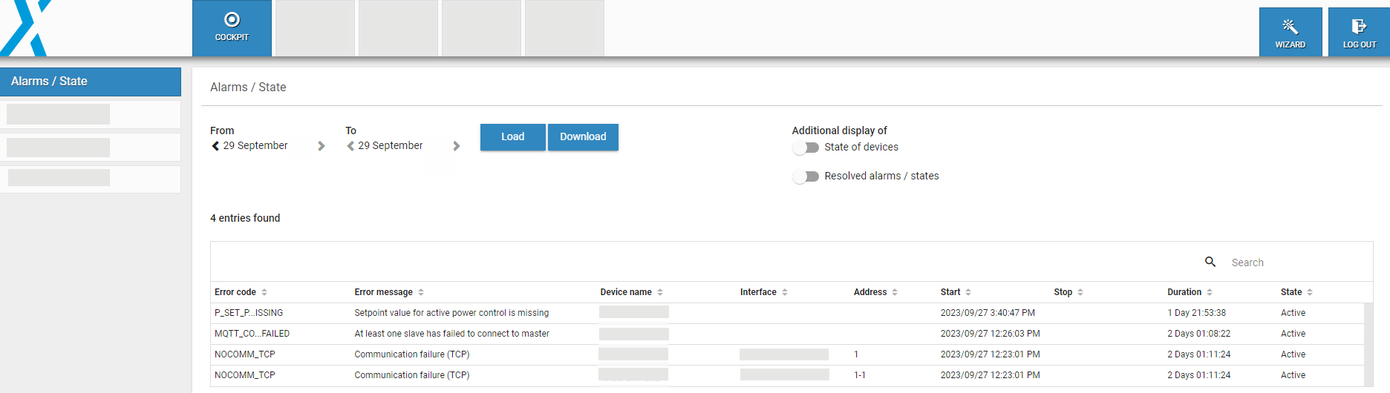Sort table by Duration

pos(1210,292)
